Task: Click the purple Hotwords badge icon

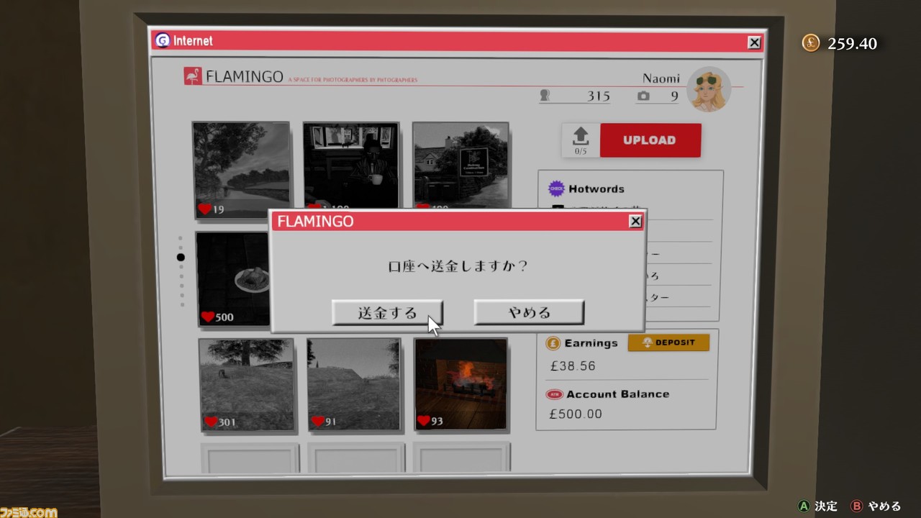Action: pos(556,188)
